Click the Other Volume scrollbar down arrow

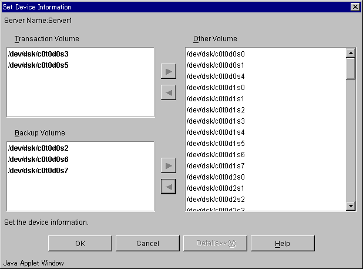pos(351,205)
